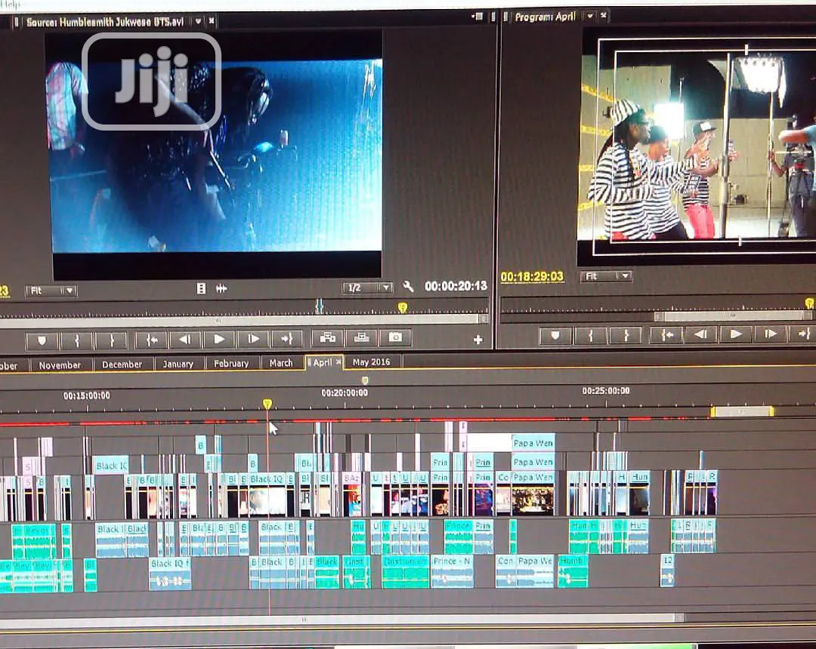Click Source timecode 00:00:20:13

pyautogui.click(x=456, y=286)
